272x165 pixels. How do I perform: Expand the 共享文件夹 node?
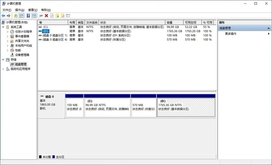tap(7, 41)
